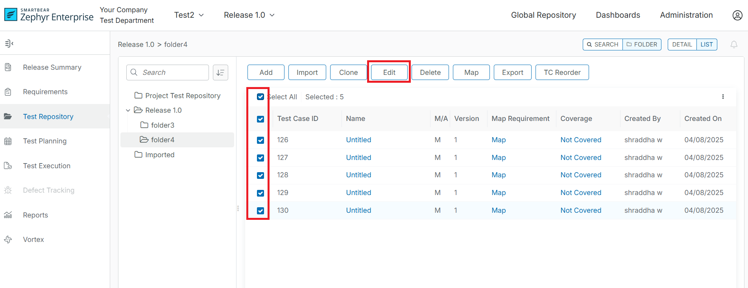Image resolution: width=748 pixels, height=288 pixels.
Task: Open Test Planning from sidebar
Action: [44, 141]
